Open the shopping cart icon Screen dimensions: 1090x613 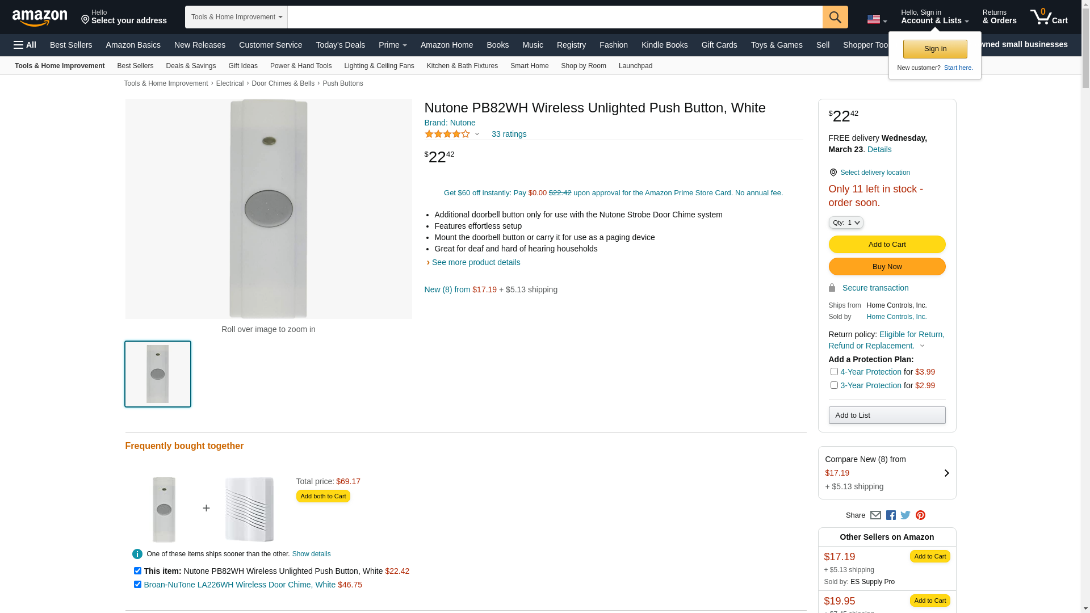coord(1049,17)
